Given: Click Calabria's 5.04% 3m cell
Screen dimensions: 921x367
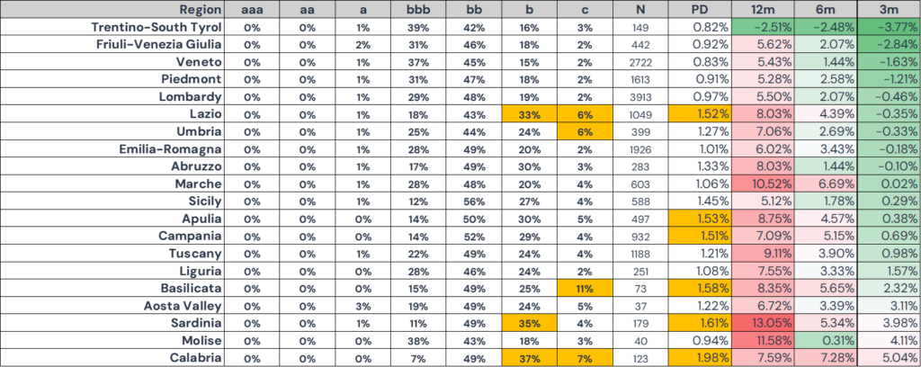Looking at the screenshot, I should [890, 358].
